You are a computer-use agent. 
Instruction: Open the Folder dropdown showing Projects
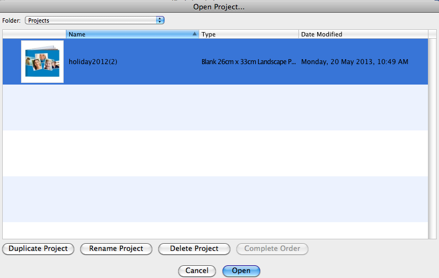(x=94, y=20)
